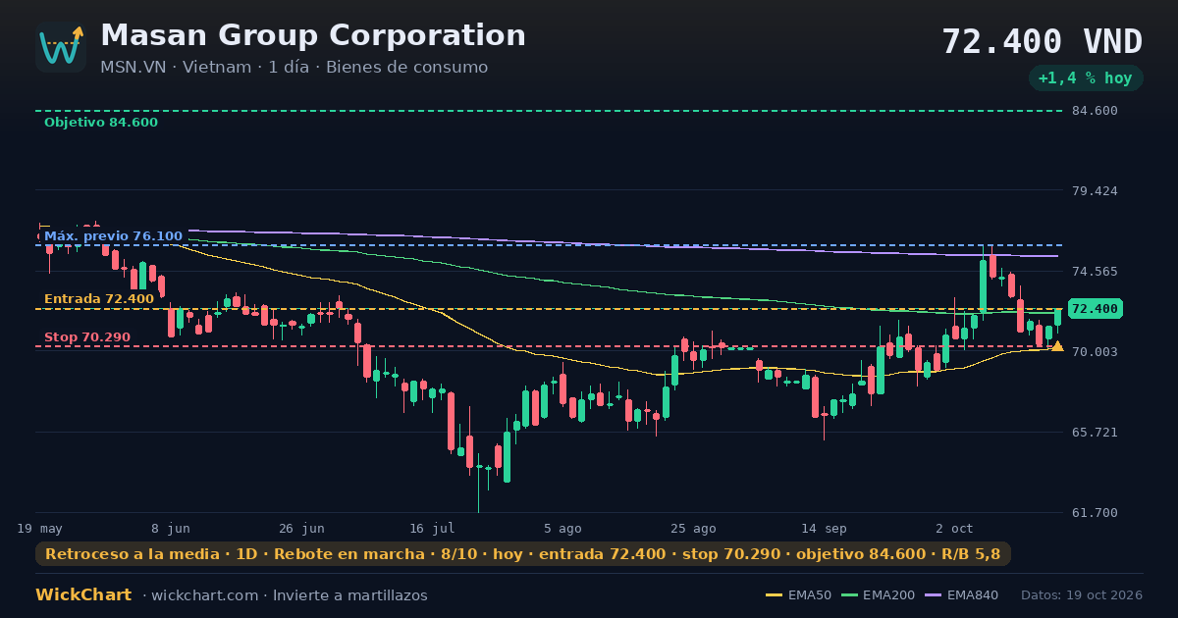1178x618 pixels.
Task: Click the green 72.400 current price tag
Action: click(x=1095, y=309)
